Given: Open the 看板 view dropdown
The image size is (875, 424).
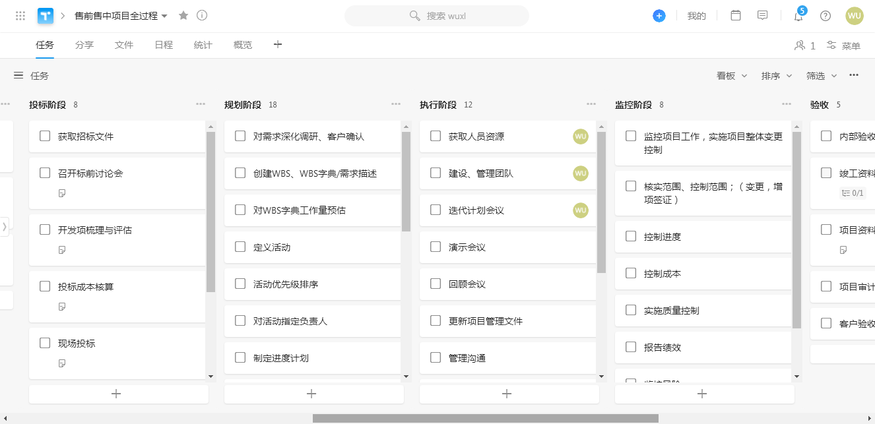Looking at the screenshot, I should (x=732, y=76).
